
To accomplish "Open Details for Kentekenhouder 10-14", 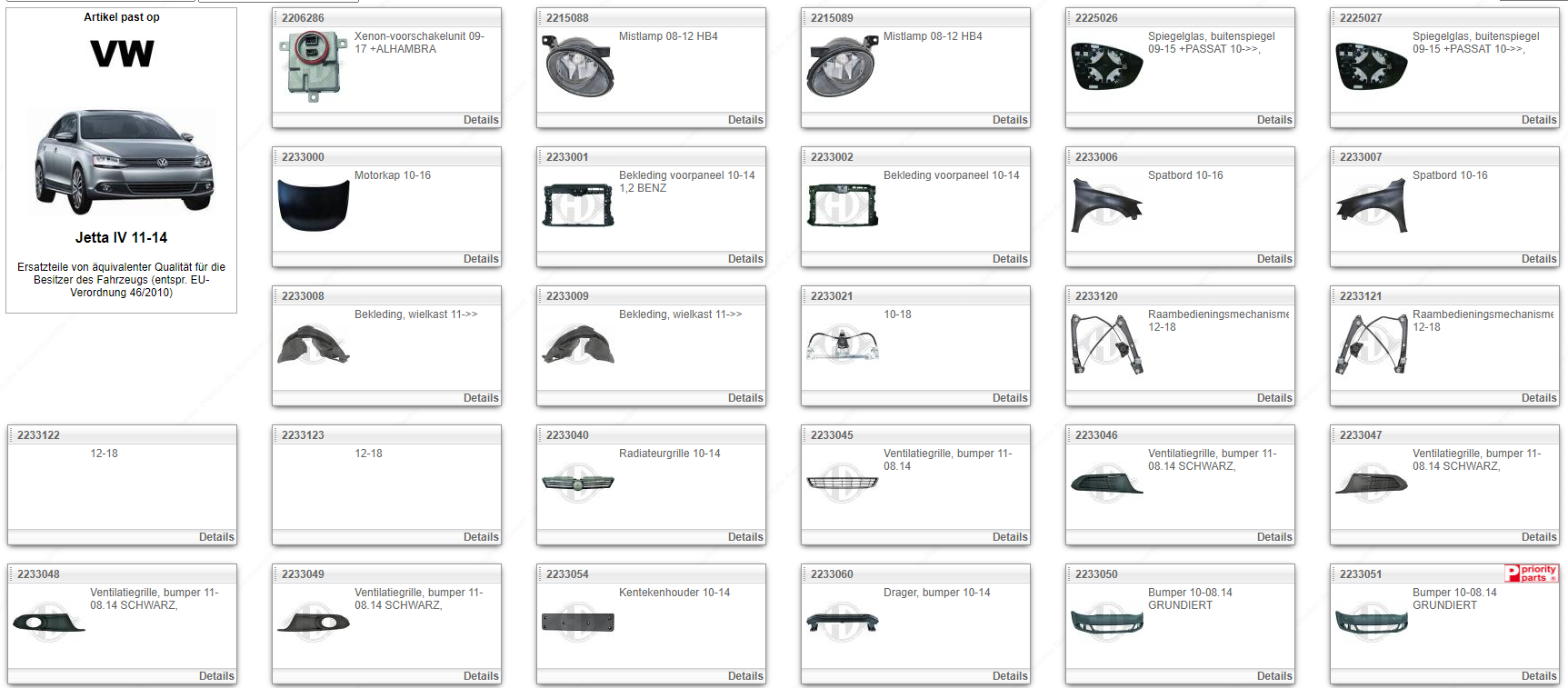I will [x=744, y=676].
